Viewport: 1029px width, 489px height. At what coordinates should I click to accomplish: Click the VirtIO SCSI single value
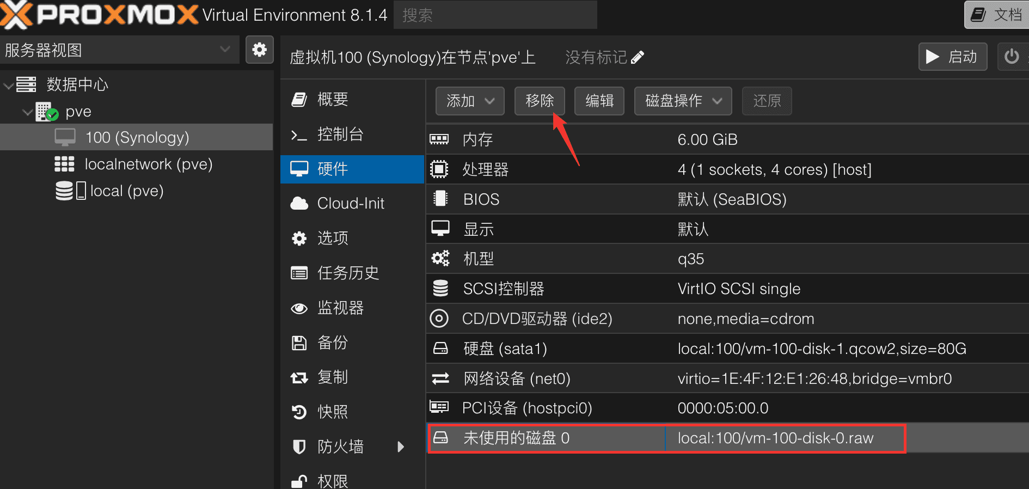coord(739,289)
